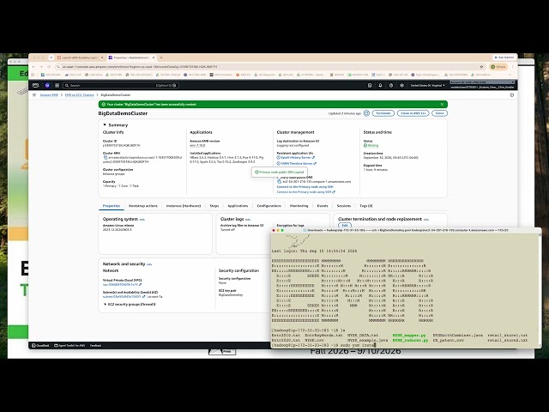The width and height of the screenshot is (549, 412).
Task: Click the Feedback link in the footer
Action: 95,345
